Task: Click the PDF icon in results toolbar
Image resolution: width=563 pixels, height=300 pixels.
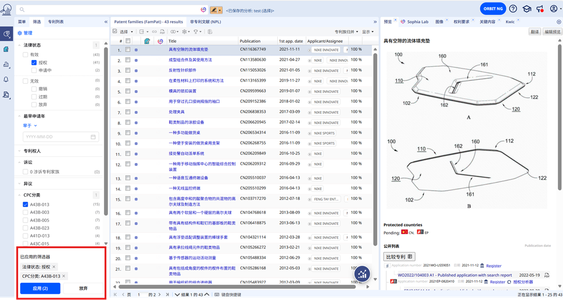Action: coord(162,32)
